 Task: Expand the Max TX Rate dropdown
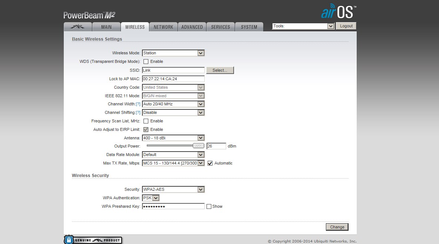[x=173, y=163]
